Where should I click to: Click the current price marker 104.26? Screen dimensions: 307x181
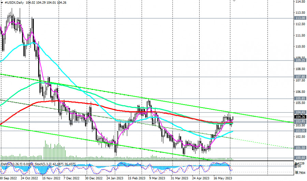point(300,117)
